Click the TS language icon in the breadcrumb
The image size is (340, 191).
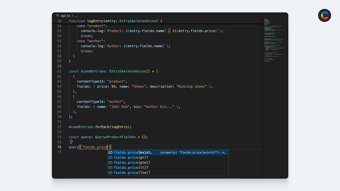point(57,15)
